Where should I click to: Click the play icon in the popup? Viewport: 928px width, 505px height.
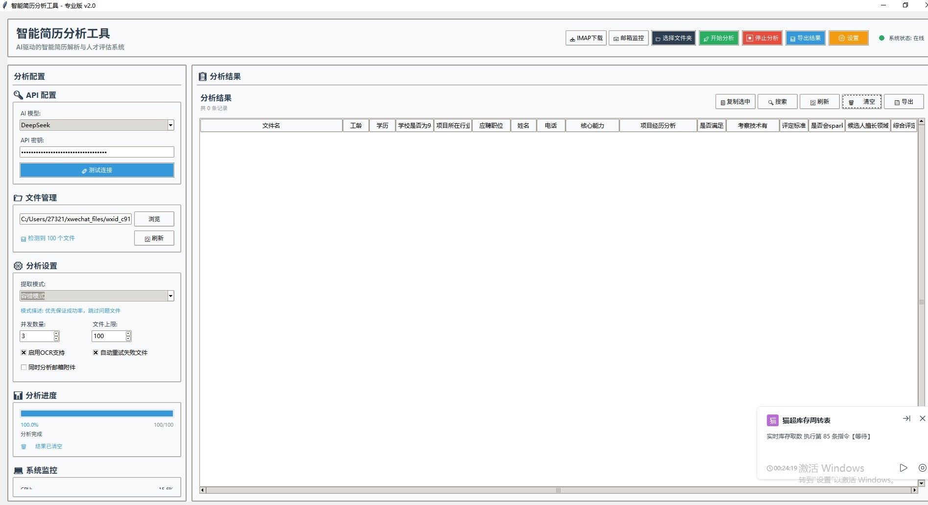[904, 468]
